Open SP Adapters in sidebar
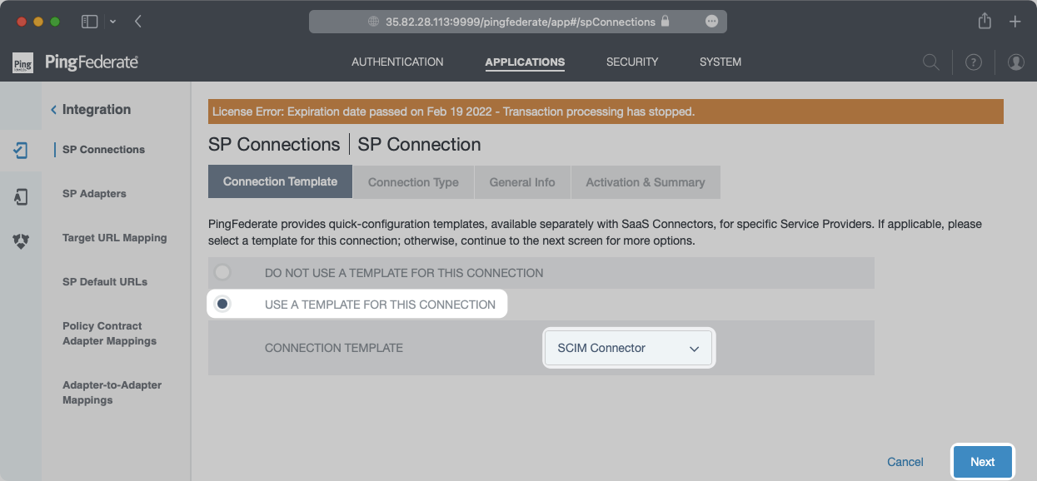The width and height of the screenshot is (1037, 481). coord(94,194)
